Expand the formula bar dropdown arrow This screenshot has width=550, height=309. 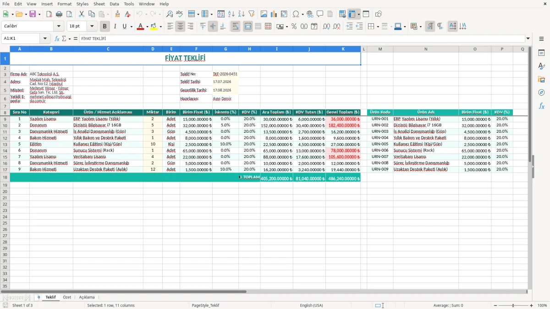[x=528, y=39]
